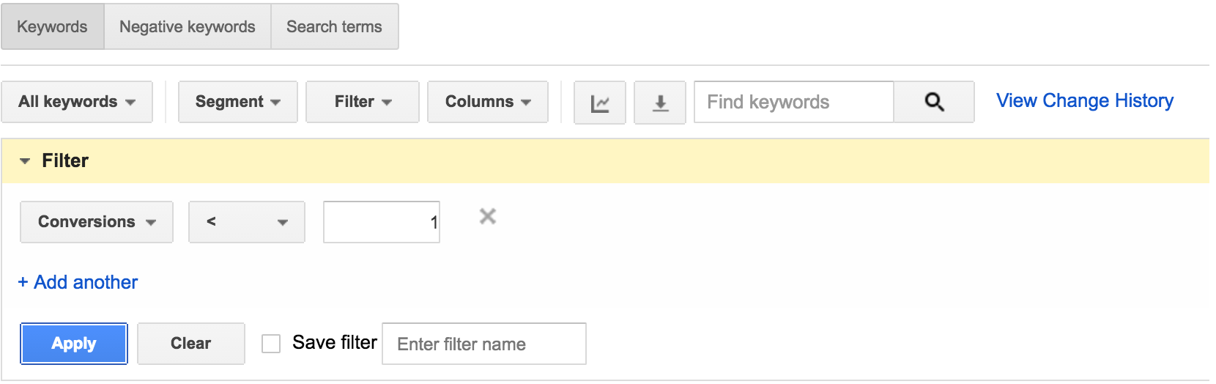
Task: Switch to the Negative keywords tab
Action: 188,26
